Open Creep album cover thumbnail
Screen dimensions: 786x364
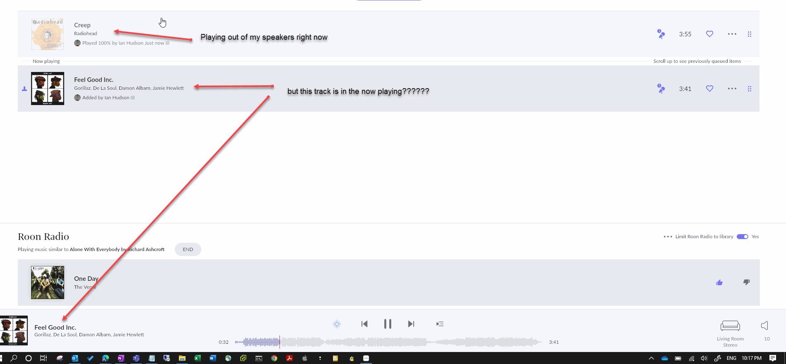click(x=48, y=34)
